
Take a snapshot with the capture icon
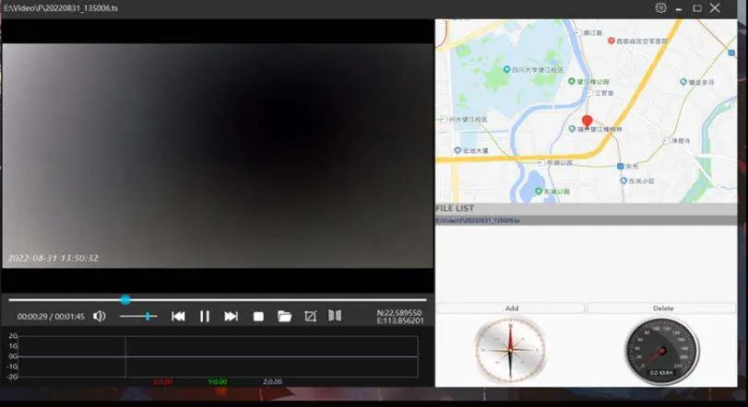(x=310, y=316)
